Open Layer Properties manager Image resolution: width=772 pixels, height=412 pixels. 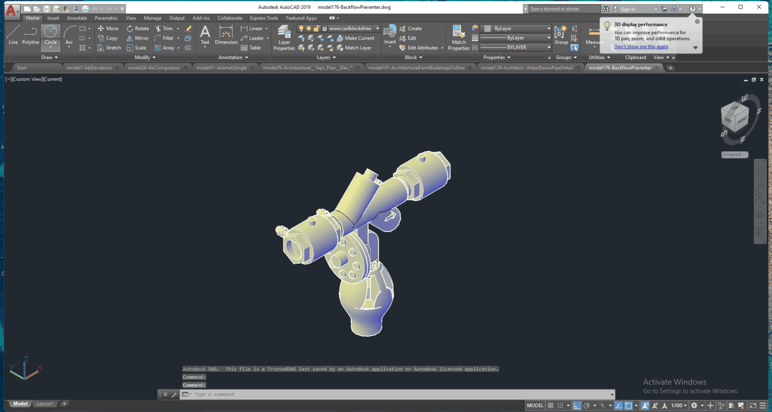[x=283, y=36]
